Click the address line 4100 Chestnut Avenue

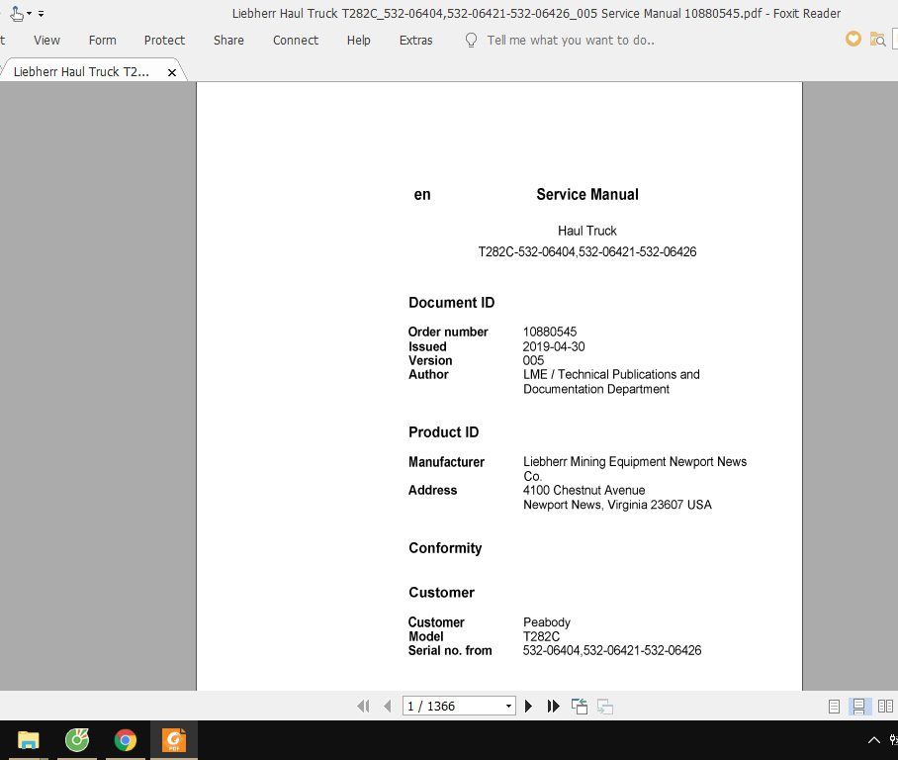point(584,491)
